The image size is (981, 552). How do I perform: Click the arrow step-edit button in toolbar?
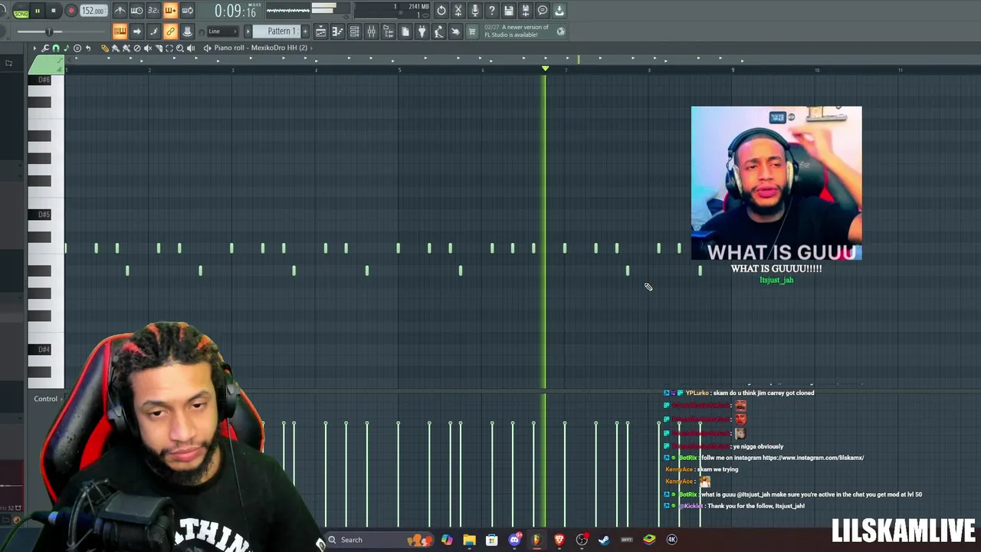click(x=136, y=31)
